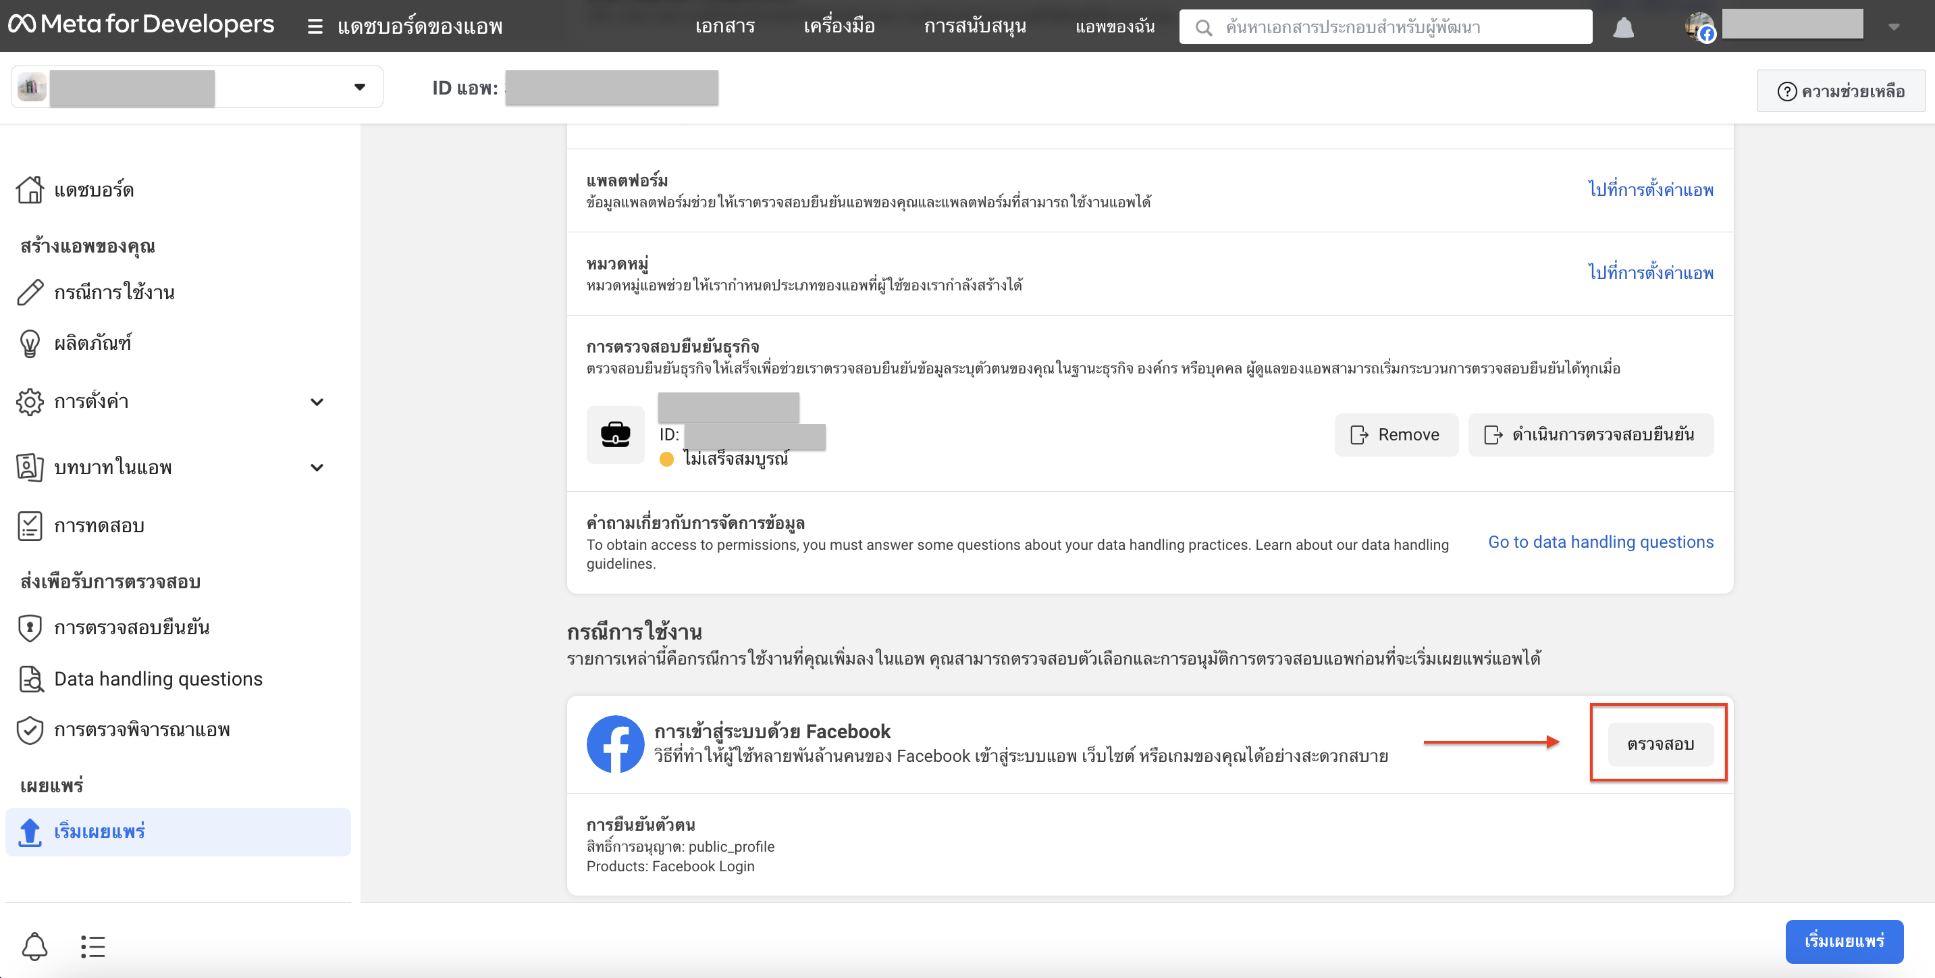The width and height of the screenshot is (1935, 978).
Task: Open การสนับสนุน in the top navigation
Action: coord(975,26)
